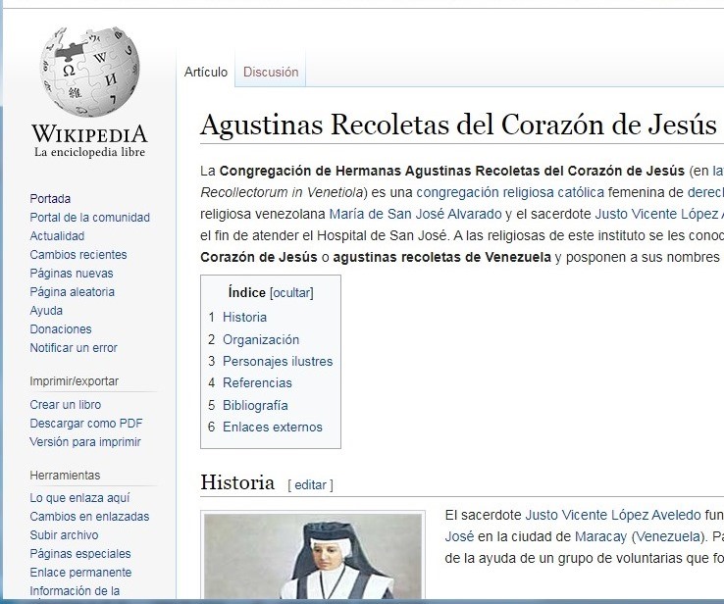Open Versión para imprimir
The height and width of the screenshot is (604, 724).
pyautogui.click(x=85, y=441)
